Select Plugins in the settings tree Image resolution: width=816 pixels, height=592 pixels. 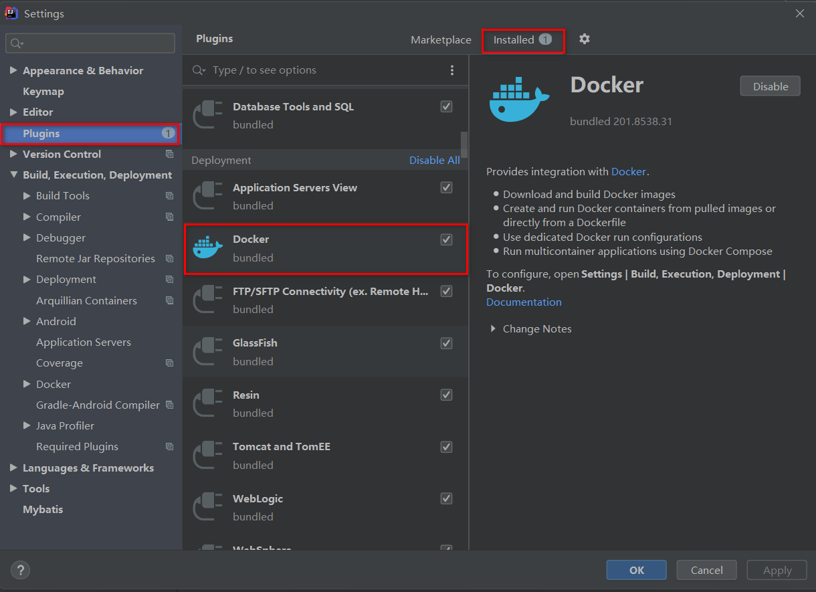90,133
